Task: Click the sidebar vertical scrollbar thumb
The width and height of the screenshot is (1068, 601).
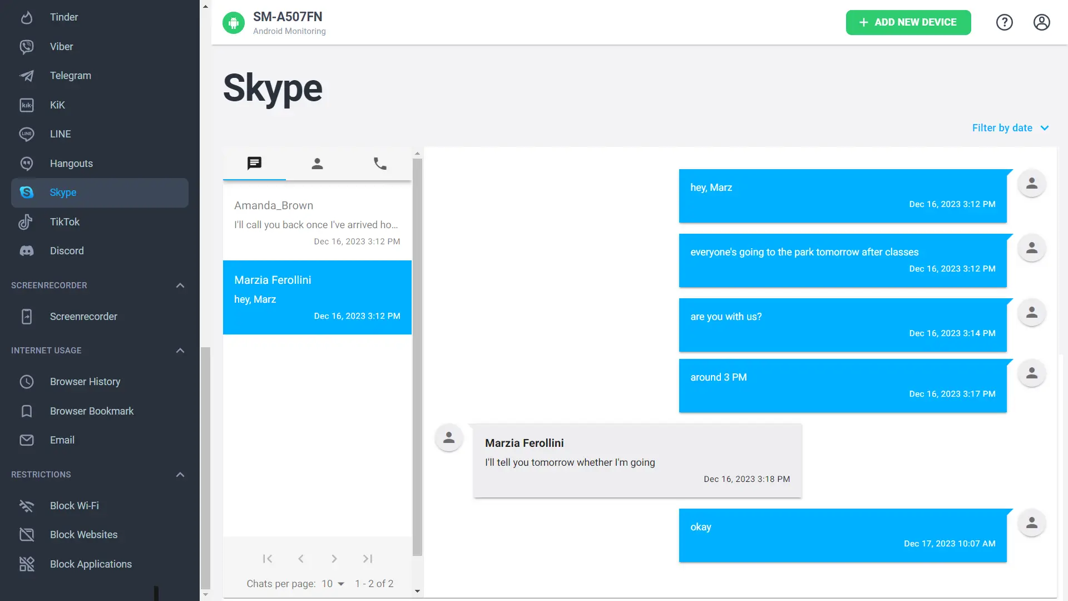Action: click(x=205, y=467)
